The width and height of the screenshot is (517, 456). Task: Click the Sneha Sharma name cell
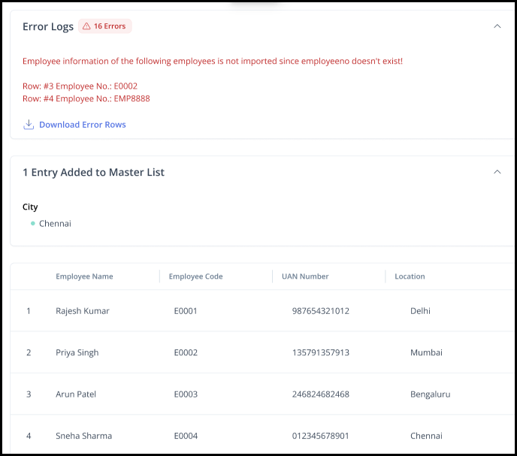[83, 436]
